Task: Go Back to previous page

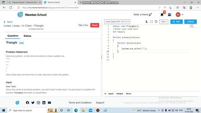Action: (8, 22)
